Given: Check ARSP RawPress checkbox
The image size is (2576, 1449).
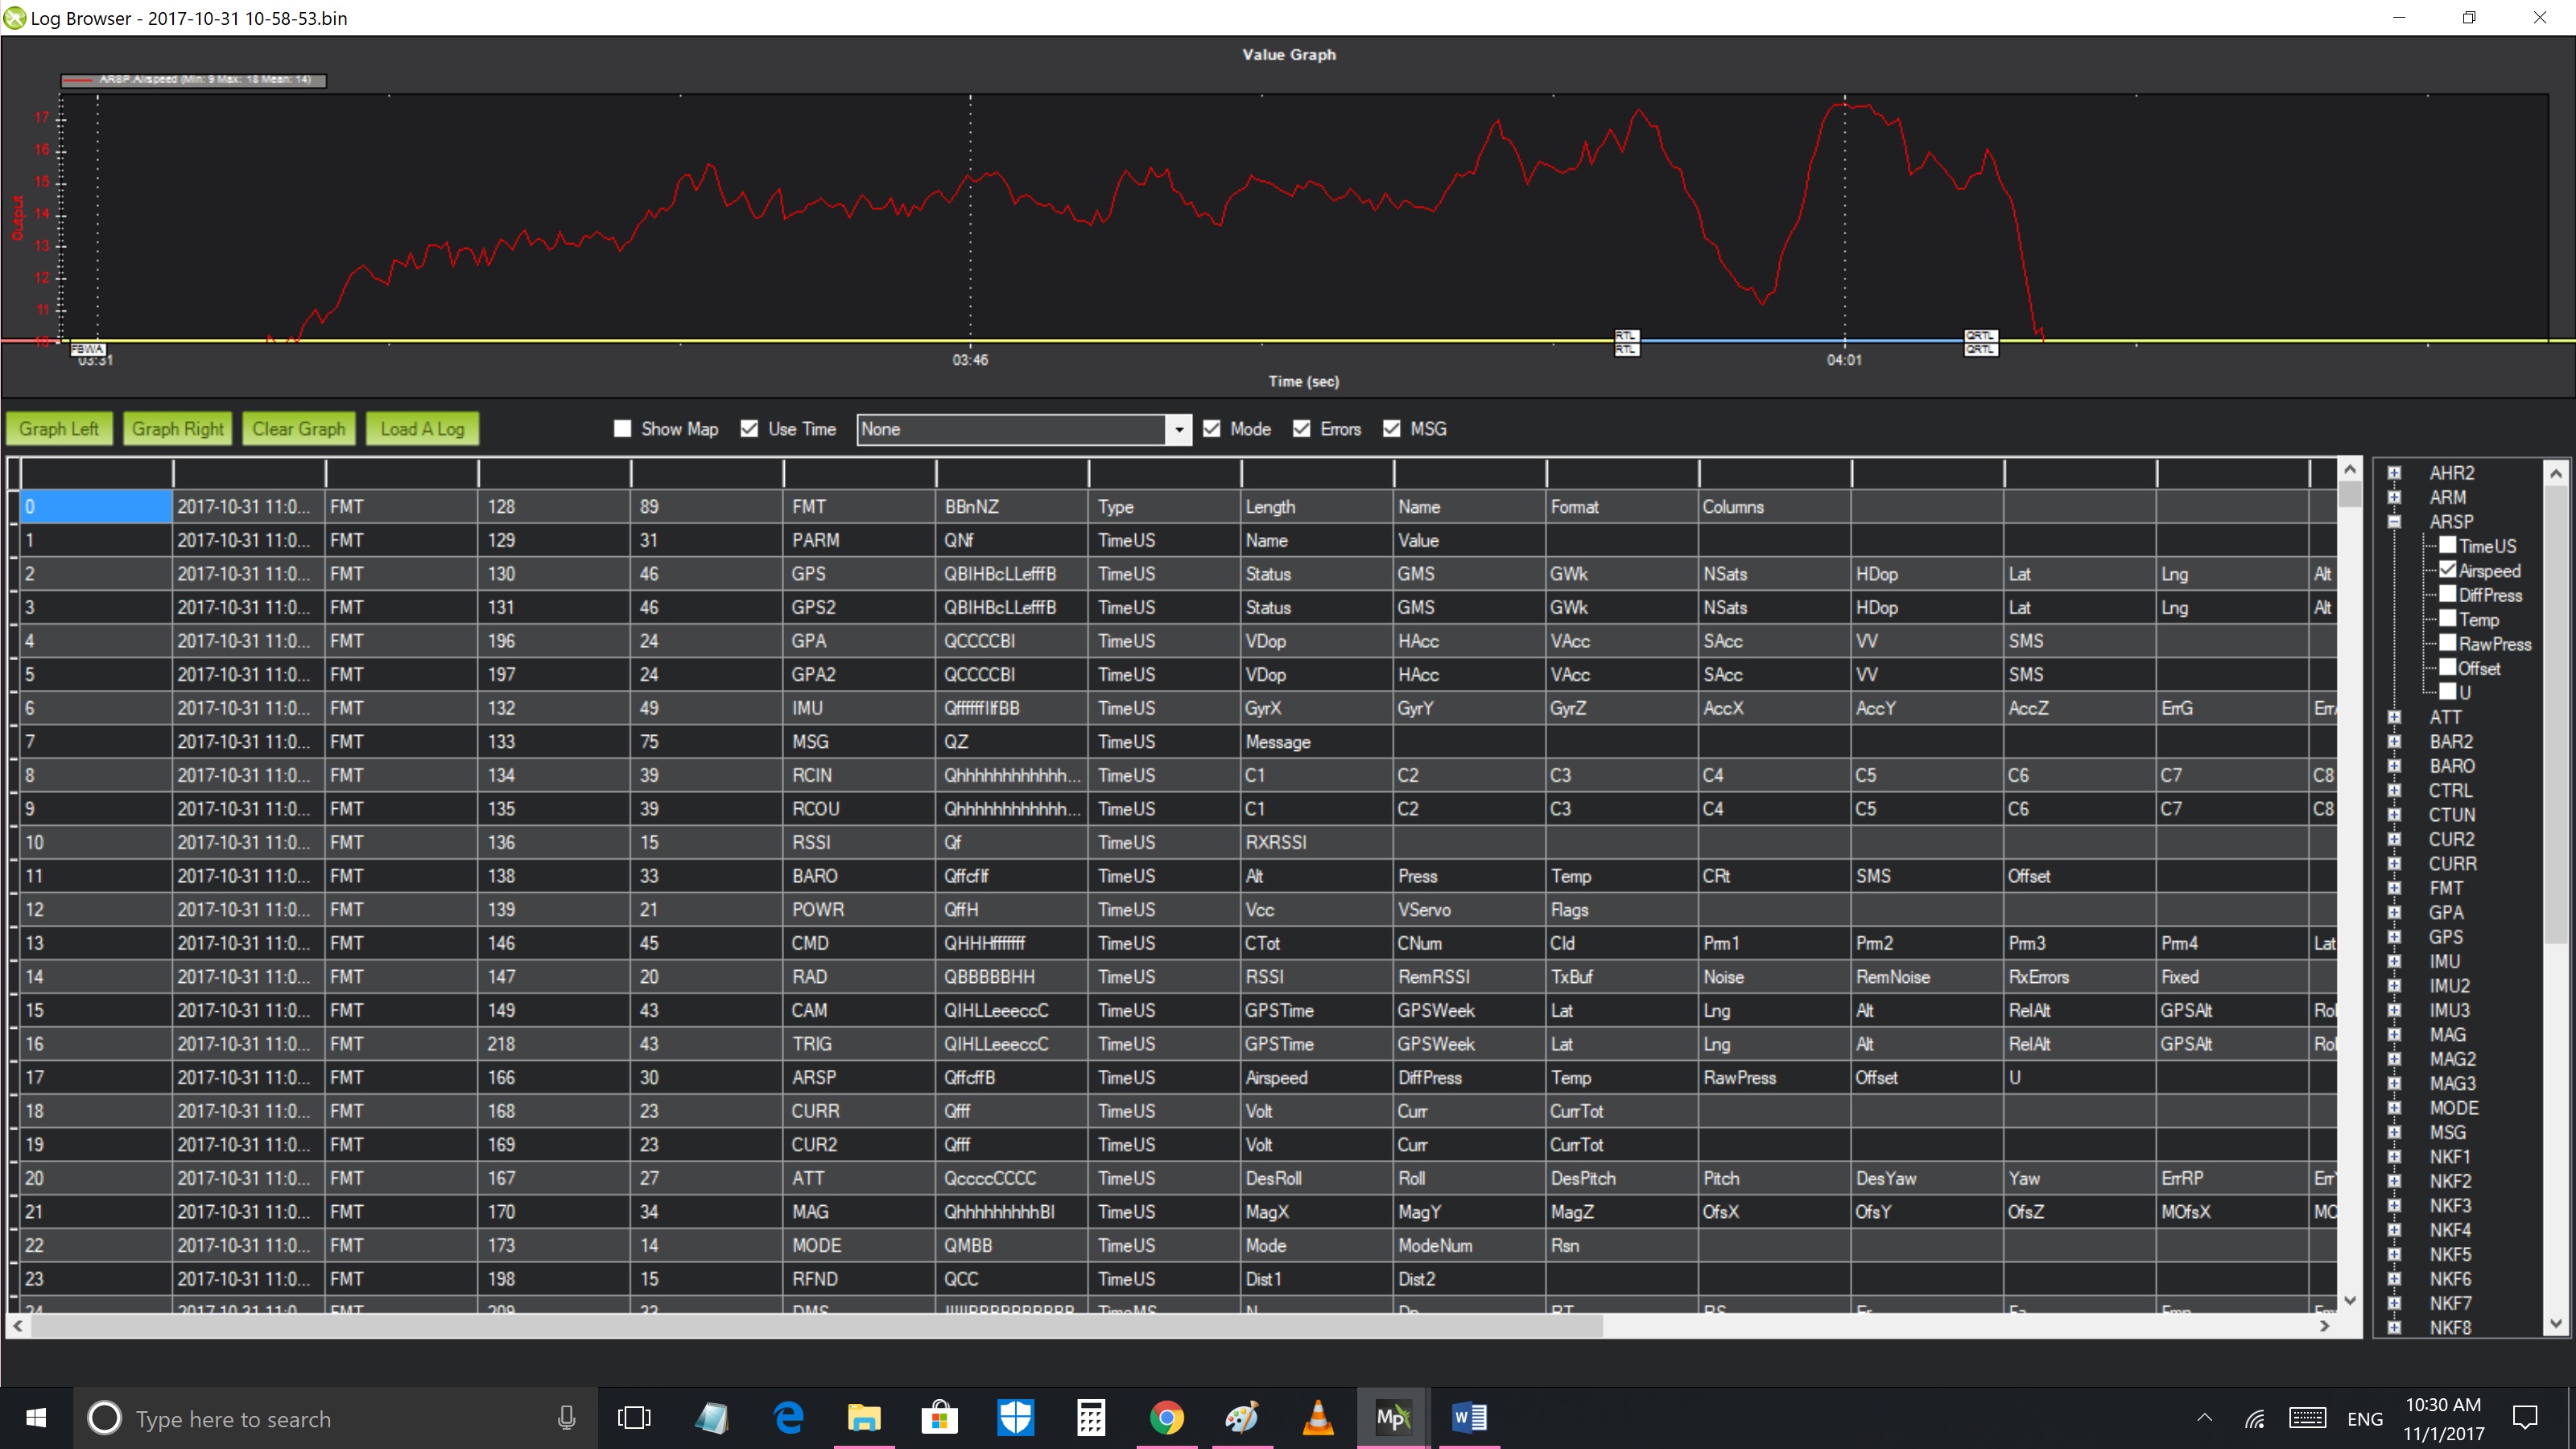Looking at the screenshot, I should coord(2448,643).
